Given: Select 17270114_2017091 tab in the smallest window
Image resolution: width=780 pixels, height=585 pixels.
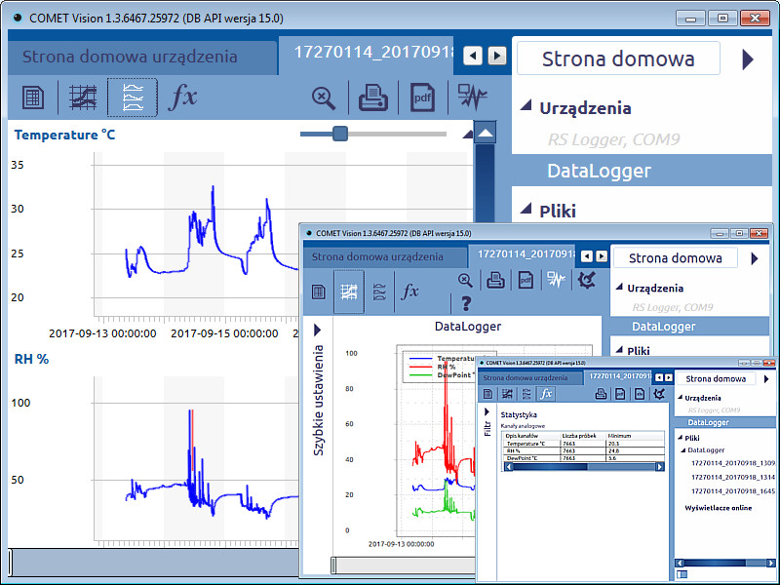Looking at the screenshot, I should [x=620, y=376].
